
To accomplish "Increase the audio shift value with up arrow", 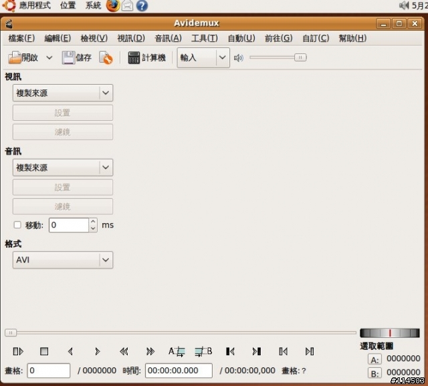I will (93, 222).
